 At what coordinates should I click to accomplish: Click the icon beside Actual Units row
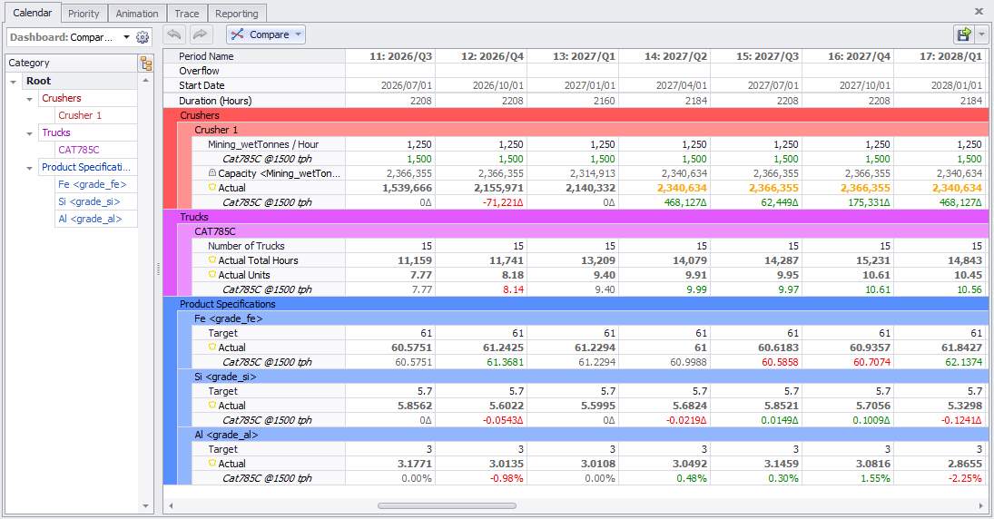(212, 275)
